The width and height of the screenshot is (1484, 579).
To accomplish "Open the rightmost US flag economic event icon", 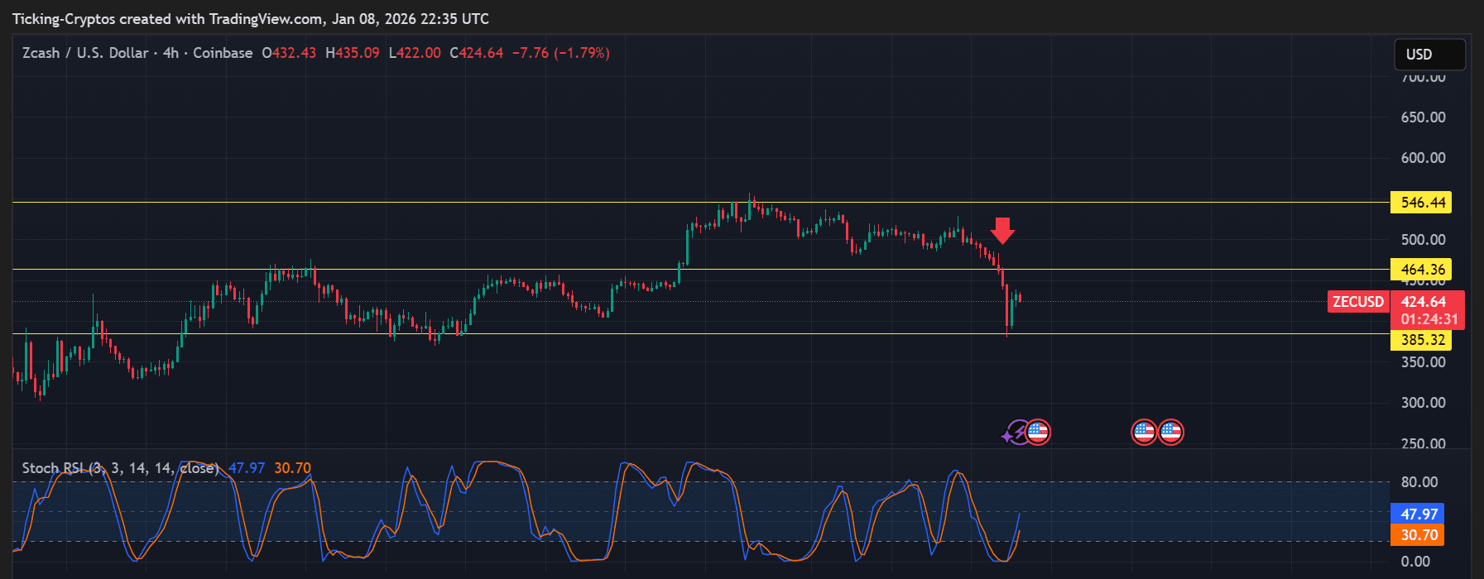I will [1170, 432].
